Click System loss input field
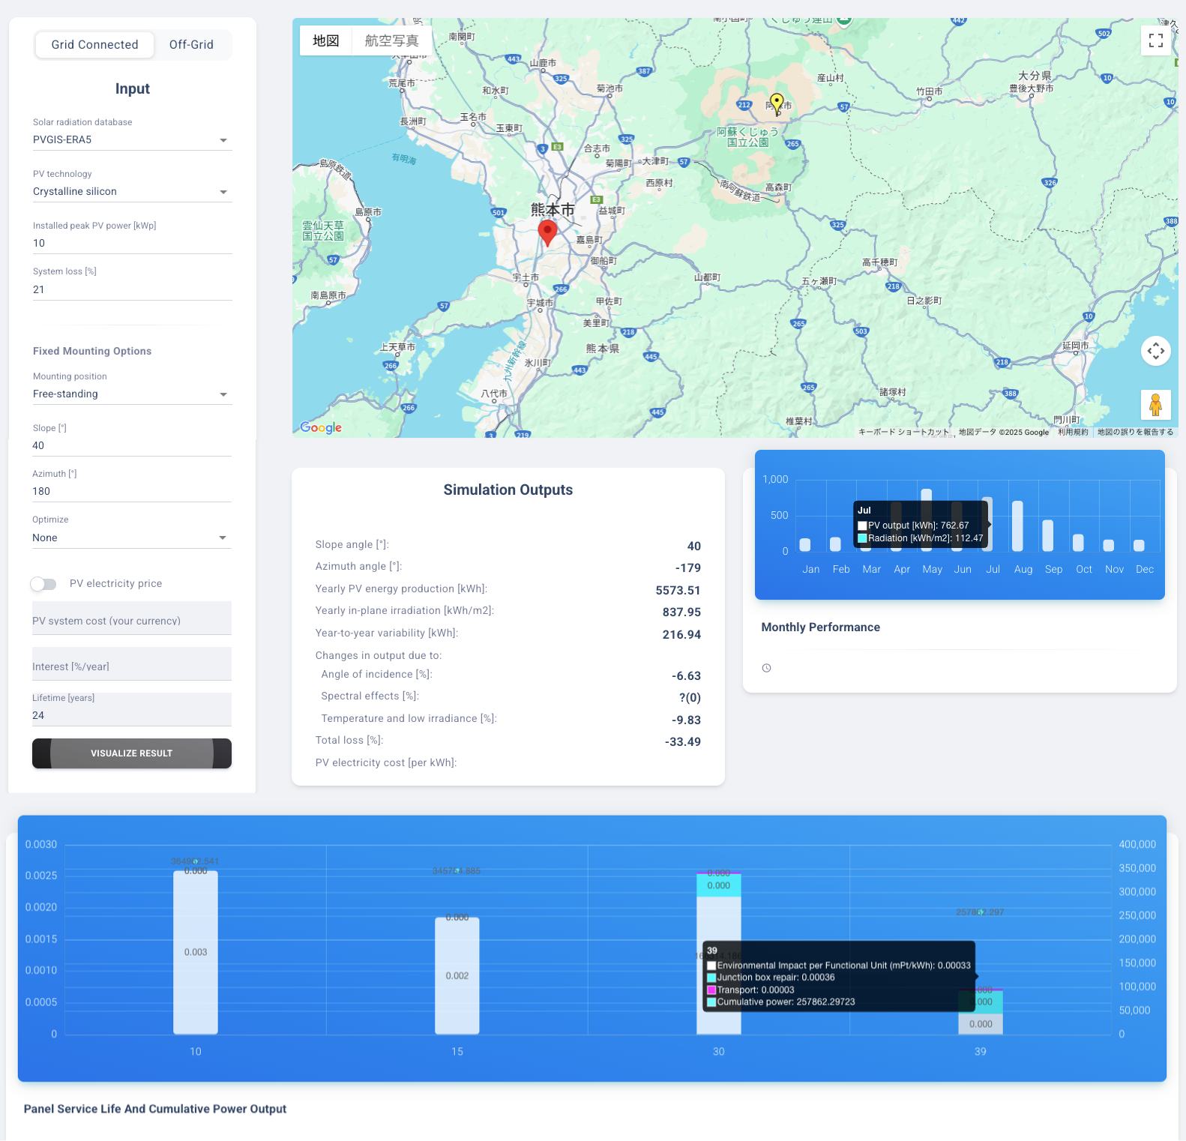 click(132, 290)
